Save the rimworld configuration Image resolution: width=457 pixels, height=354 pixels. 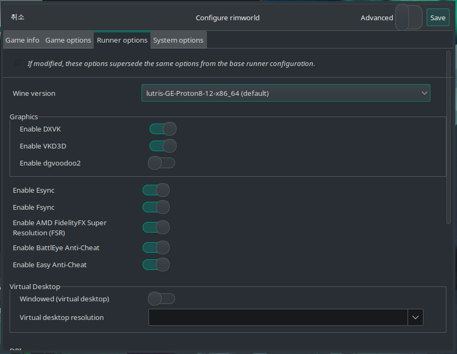pyautogui.click(x=438, y=18)
